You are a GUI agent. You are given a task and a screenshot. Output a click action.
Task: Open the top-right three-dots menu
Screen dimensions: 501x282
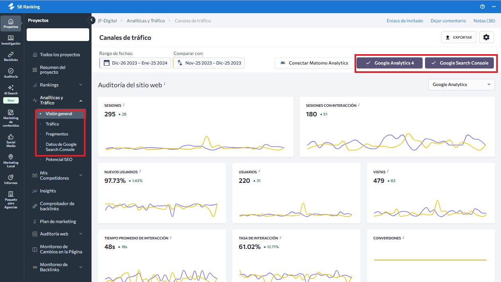(494, 7)
